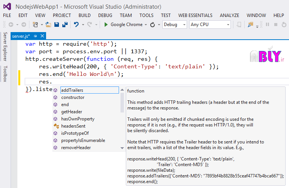The image size is (289, 188).
Task: Select headersSent in the IntelliSense list
Action: (73, 126)
